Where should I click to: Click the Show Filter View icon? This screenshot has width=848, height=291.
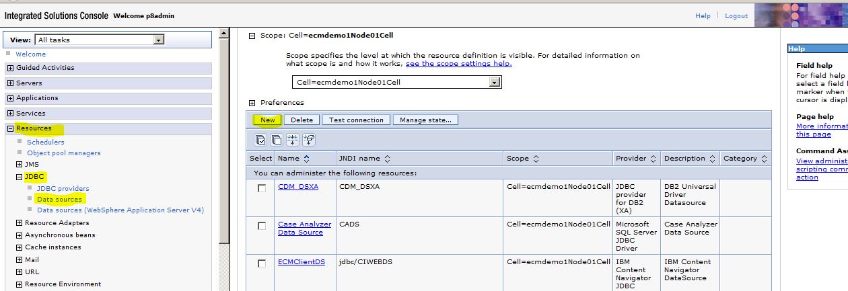coord(293,140)
